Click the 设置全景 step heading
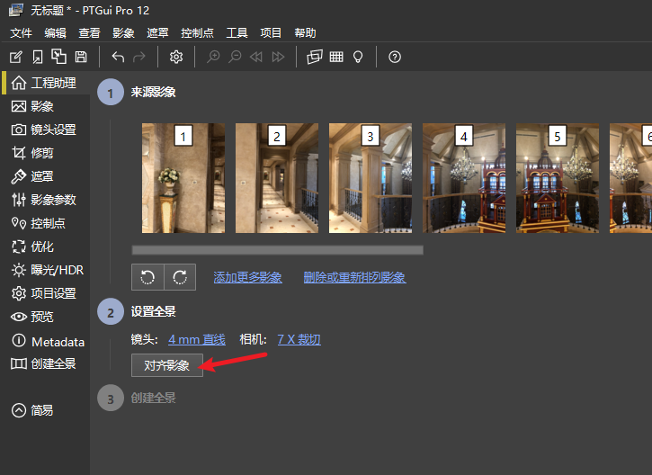This screenshot has width=652, height=475. coord(153,311)
